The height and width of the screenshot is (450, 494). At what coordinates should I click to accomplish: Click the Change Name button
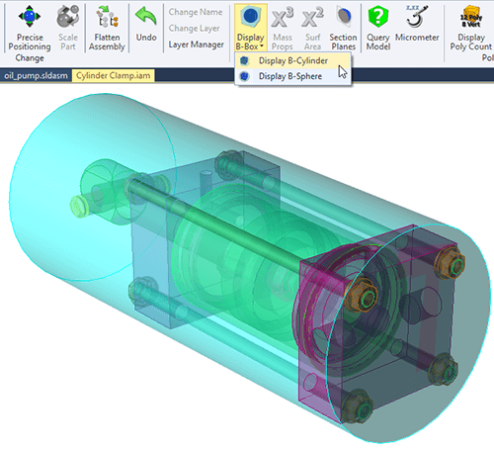click(x=196, y=12)
